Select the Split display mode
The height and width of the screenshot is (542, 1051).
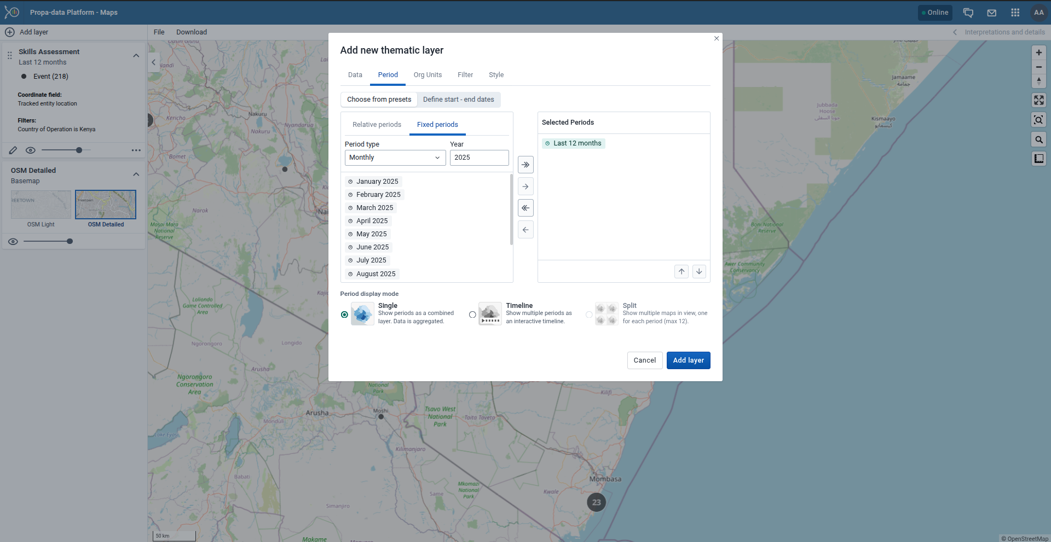pos(588,314)
